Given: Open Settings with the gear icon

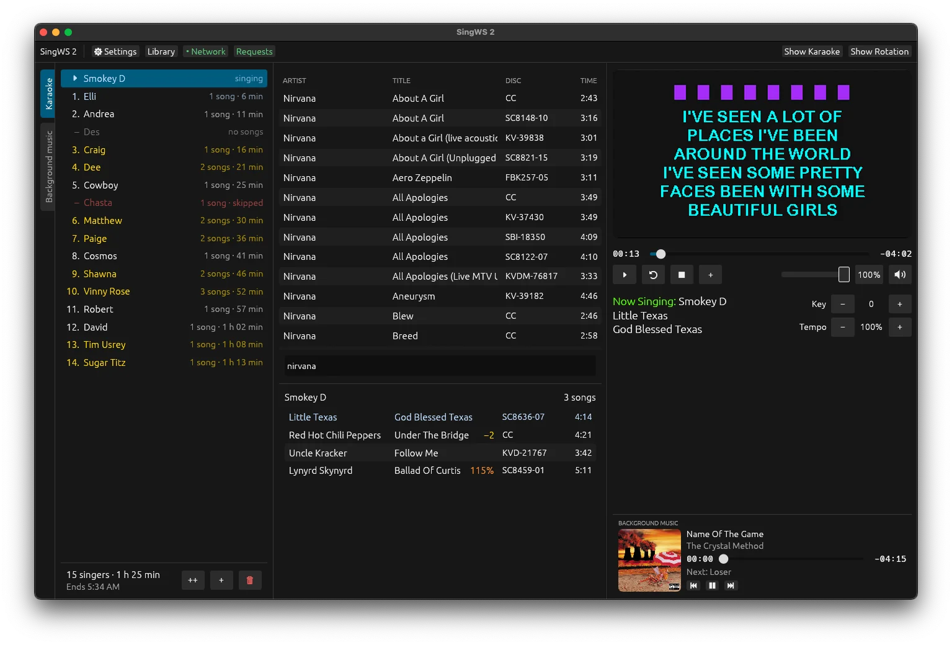Looking at the screenshot, I should 115,51.
